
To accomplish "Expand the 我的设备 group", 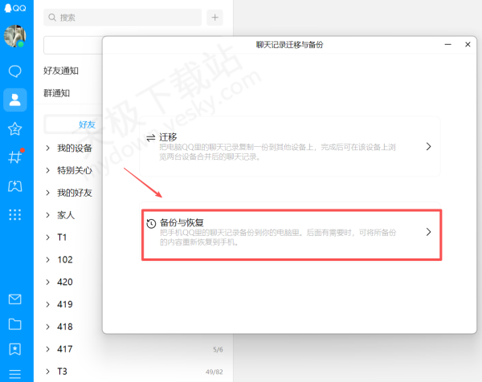I will point(74,148).
